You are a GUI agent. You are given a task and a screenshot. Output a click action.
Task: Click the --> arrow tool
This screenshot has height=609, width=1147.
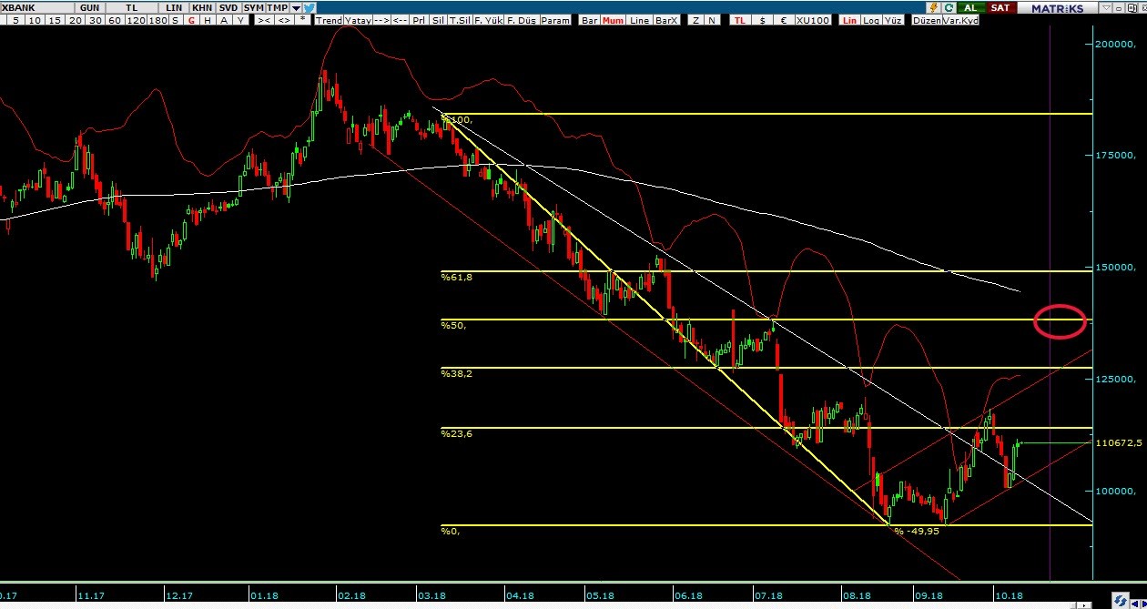(381, 20)
